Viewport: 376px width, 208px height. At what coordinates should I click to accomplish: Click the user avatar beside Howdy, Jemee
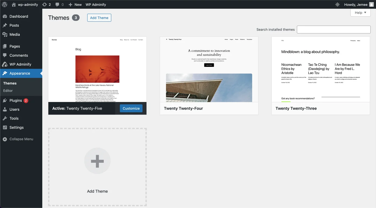click(371, 5)
